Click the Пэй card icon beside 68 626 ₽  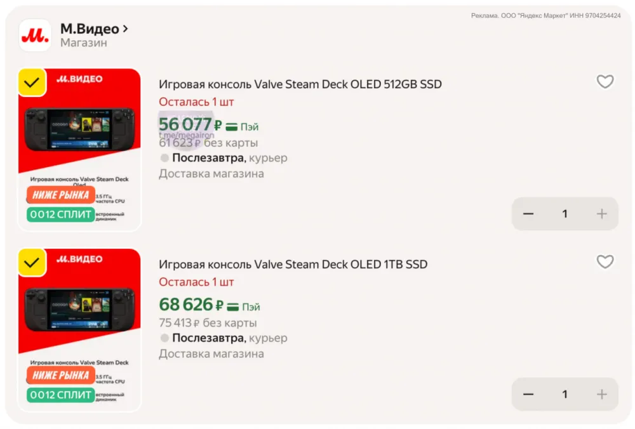(233, 307)
